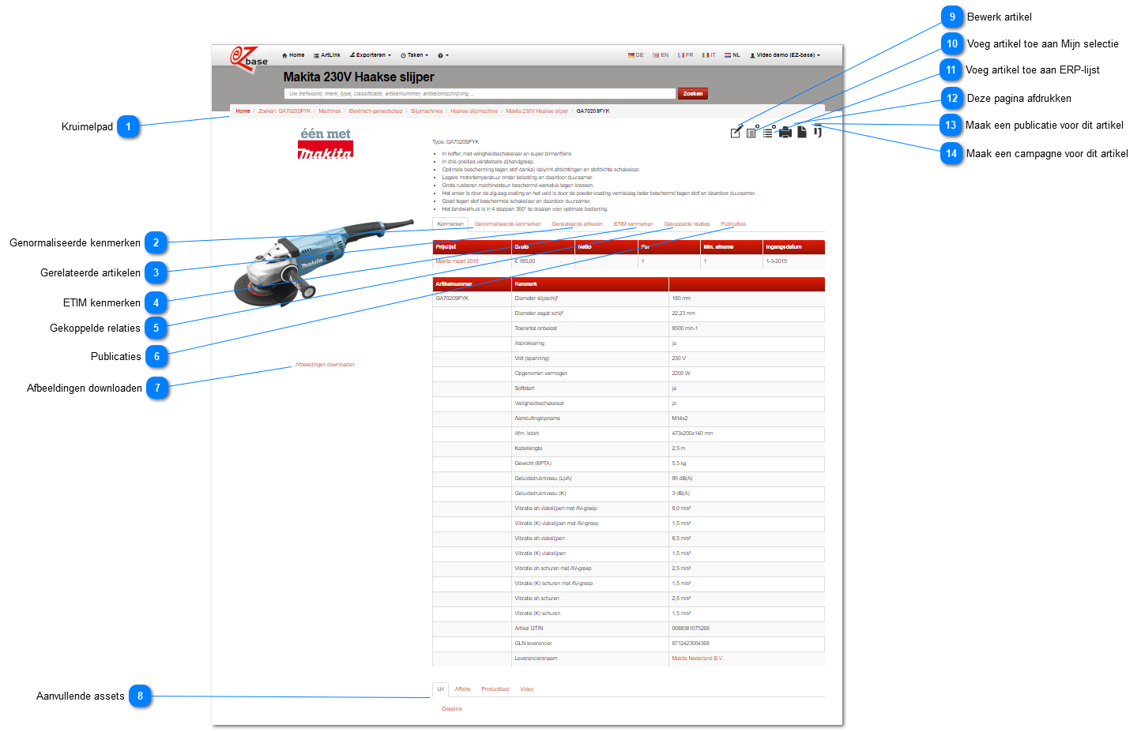The image size is (1141, 732).
Task: Click the 'Diameter slijpschijf' row label
Action: (536, 298)
